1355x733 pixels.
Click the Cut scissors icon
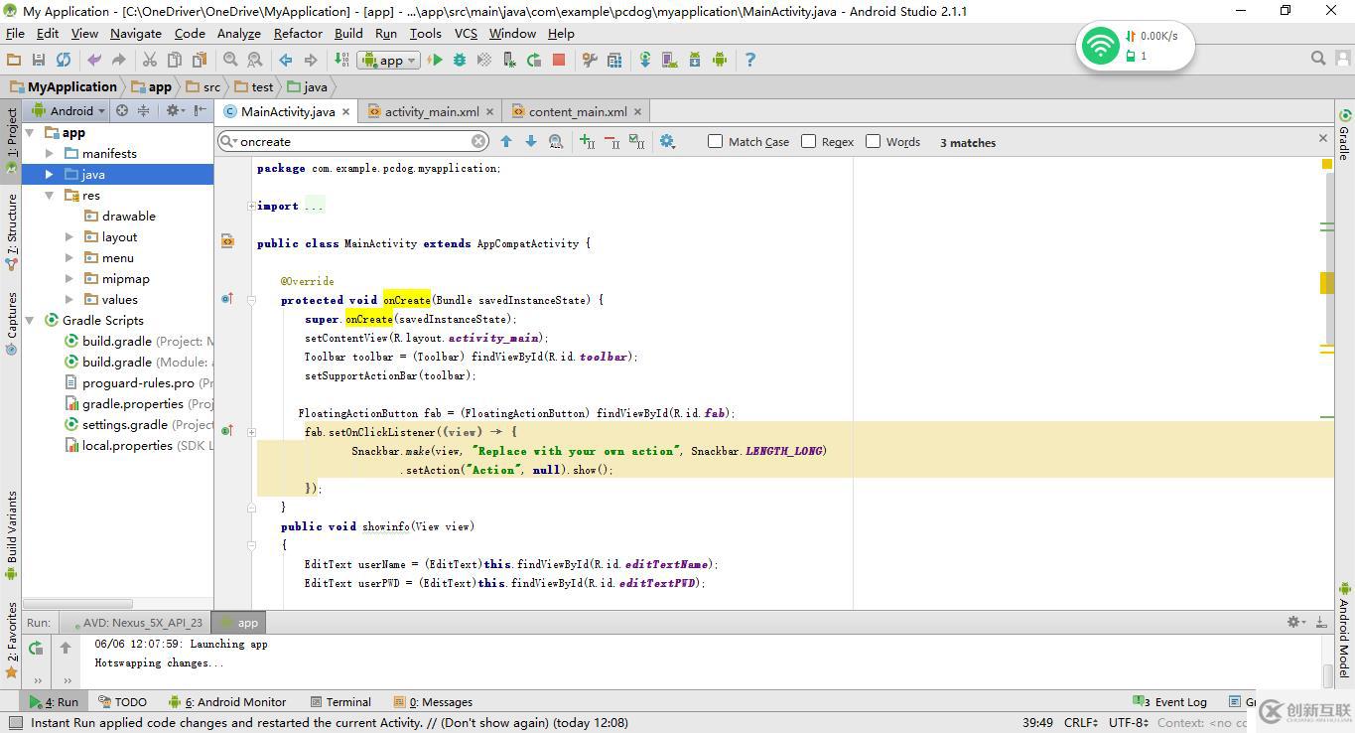tap(150, 60)
